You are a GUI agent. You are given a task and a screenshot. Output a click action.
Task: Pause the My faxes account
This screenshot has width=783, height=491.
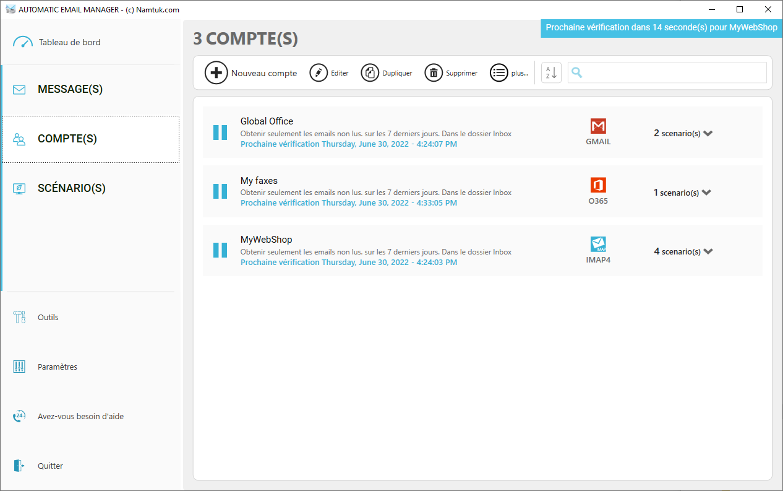[x=220, y=191]
